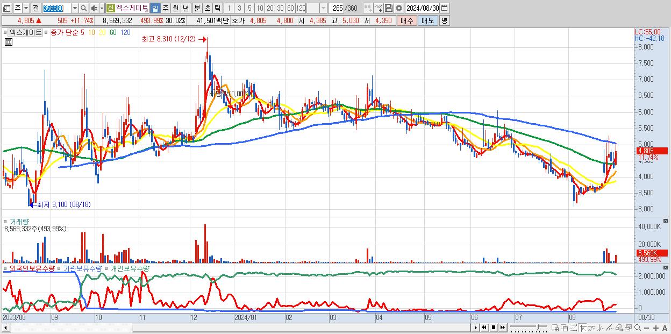Click the fast-forward playback button
The width and height of the screenshot is (671, 334).
pos(503,328)
